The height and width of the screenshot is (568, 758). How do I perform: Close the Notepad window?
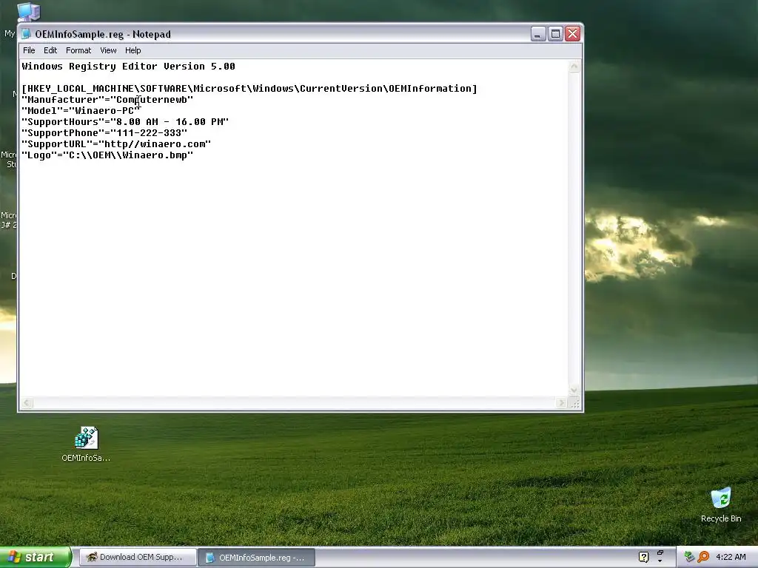[x=573, y=34]
